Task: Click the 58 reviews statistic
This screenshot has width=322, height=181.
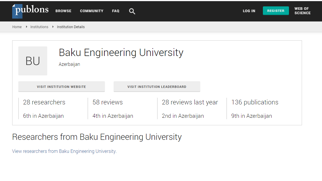Action: coord(108,102)
